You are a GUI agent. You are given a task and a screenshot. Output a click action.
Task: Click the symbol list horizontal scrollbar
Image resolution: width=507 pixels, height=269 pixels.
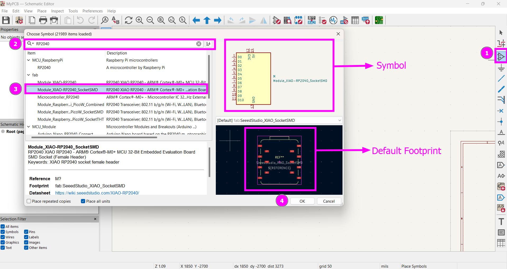[94, 137]
